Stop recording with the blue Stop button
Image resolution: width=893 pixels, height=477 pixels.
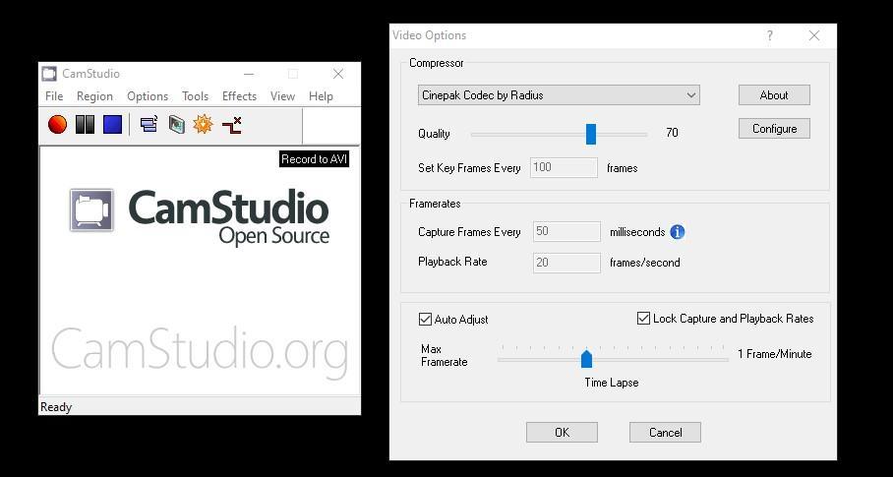click(x=112, y=124)
